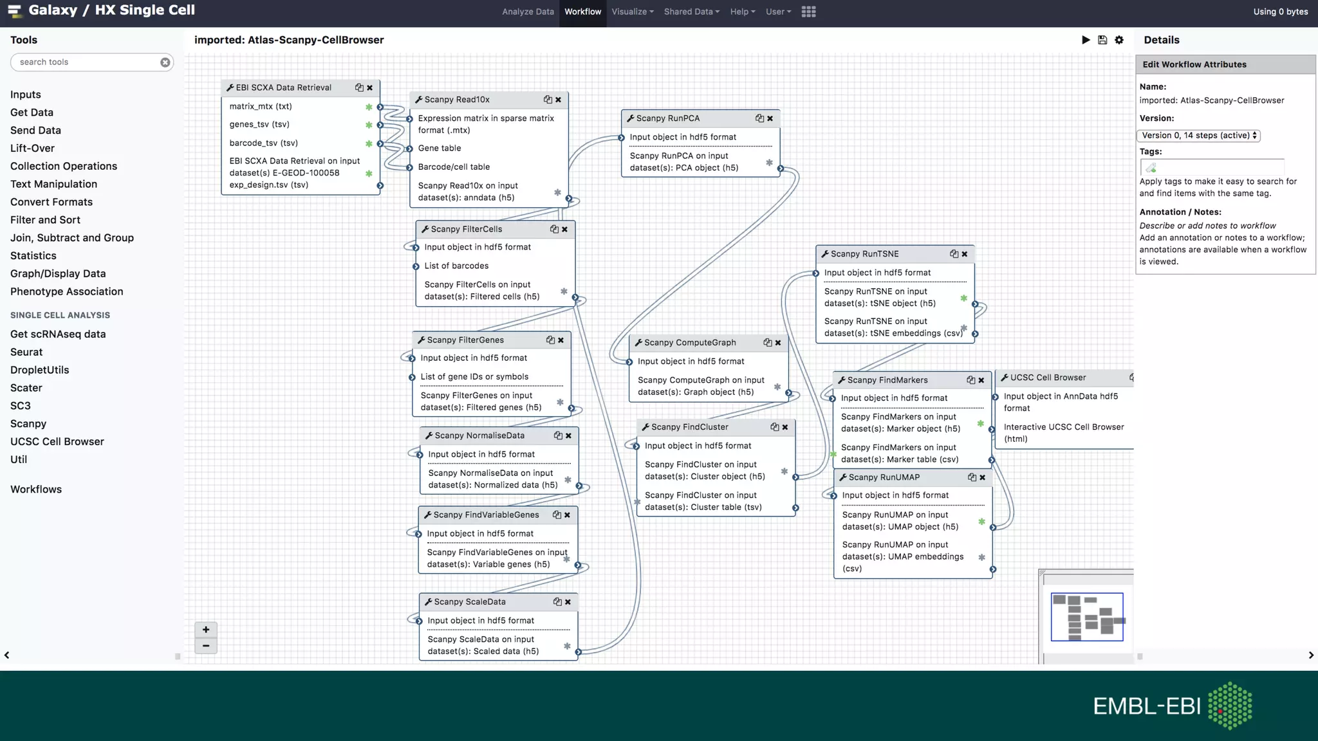Zoom in the workflow canvas
The height and width of the screenshot is (741, 1318).
point(206,630)
